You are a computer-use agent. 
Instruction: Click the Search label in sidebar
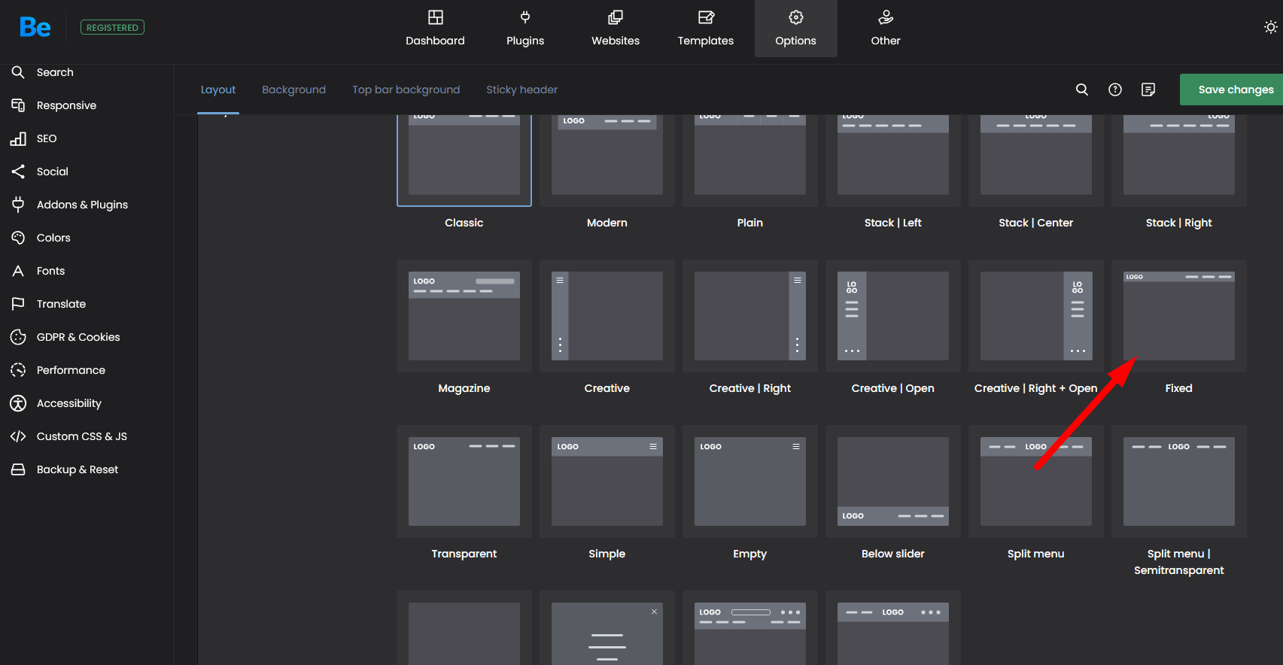coord(55,72)
